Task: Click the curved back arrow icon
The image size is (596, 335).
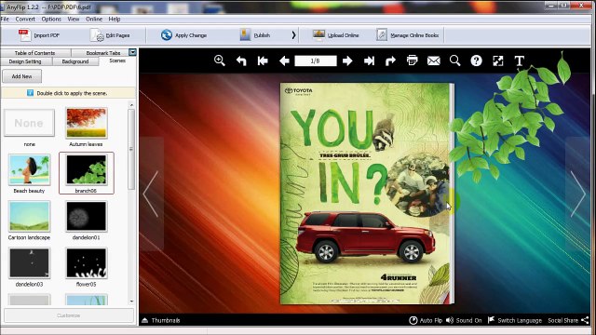Action: pyautogui.click(x=241, y=60)
